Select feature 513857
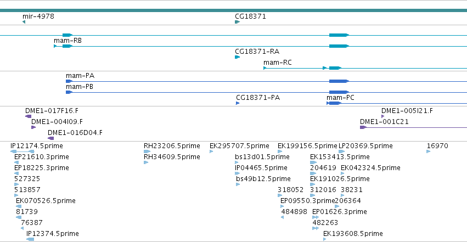Image resolution: width=467 pixels, height=242 pixels. click(16, 195)
